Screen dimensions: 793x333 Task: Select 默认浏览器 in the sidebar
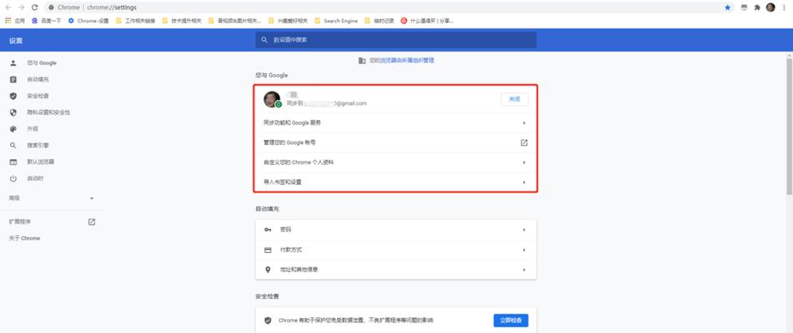pos(41,162)
